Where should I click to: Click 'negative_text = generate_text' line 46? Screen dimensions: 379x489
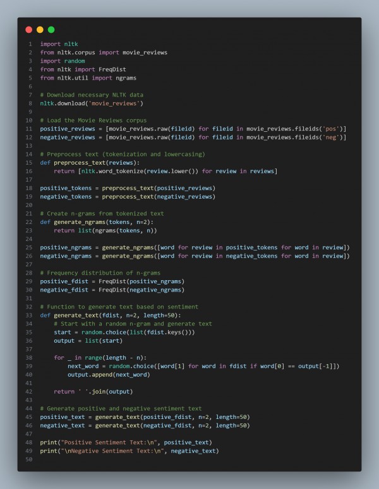[145, 425]
